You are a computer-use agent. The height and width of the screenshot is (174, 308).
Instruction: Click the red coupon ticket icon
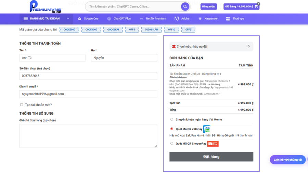tap(174, 47)
